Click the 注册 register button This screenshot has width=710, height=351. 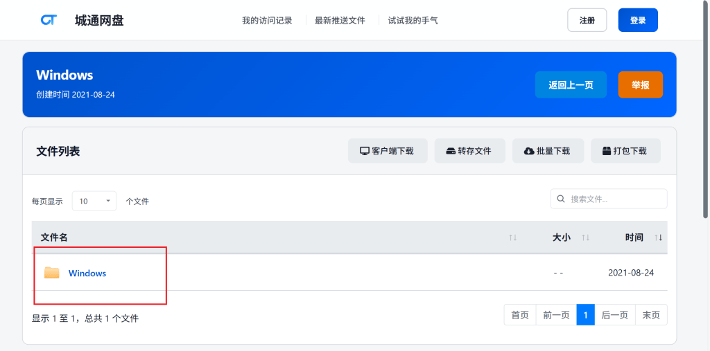[x=587, y=21]
